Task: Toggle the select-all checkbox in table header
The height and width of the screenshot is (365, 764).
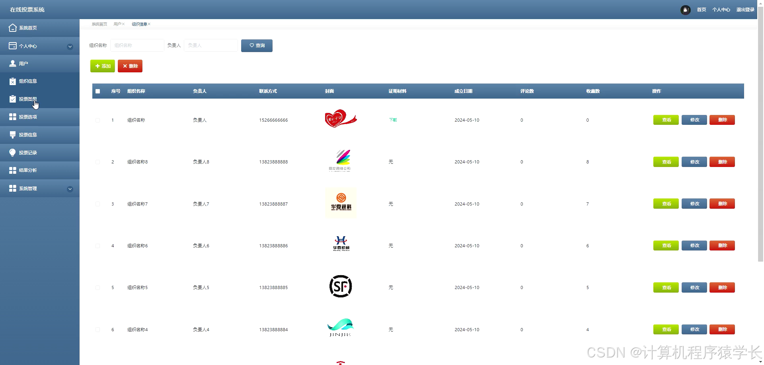Action: (98, 91)
